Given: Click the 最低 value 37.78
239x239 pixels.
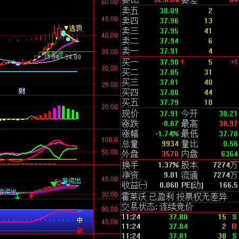Looking at the screenshot, I should click(x=228, y=134).
